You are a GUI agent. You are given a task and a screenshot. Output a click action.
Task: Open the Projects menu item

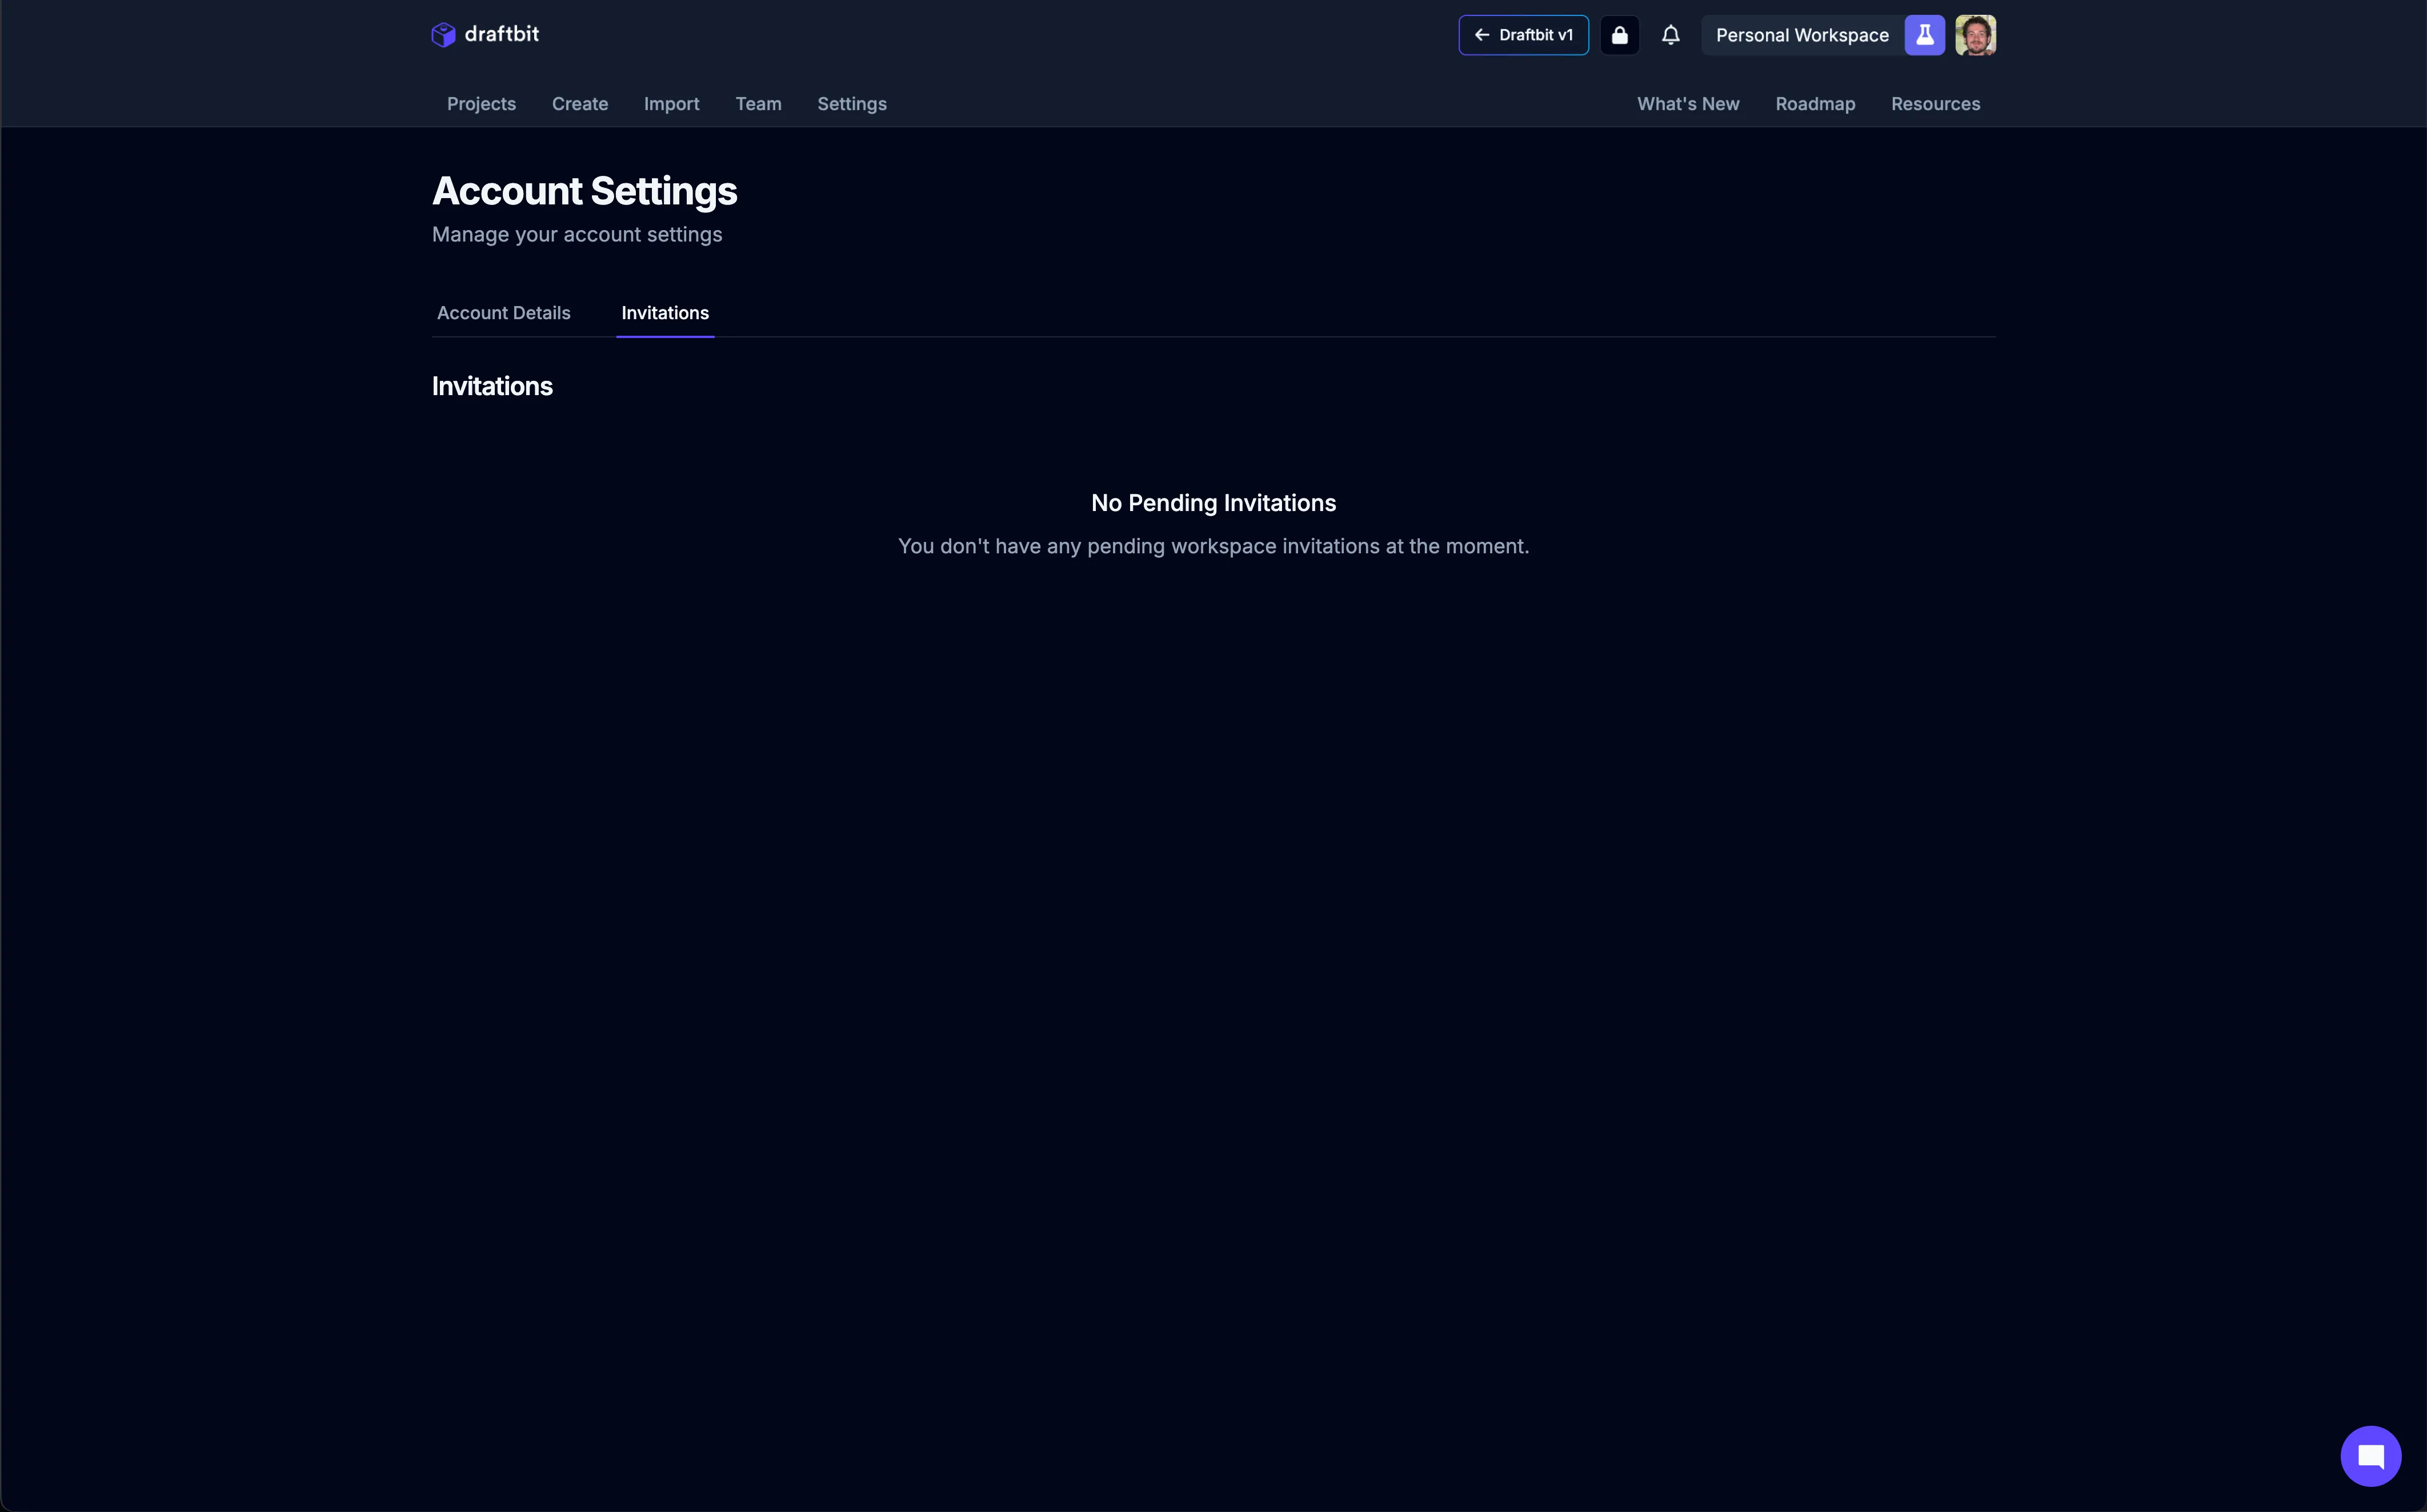click(481, 104)
